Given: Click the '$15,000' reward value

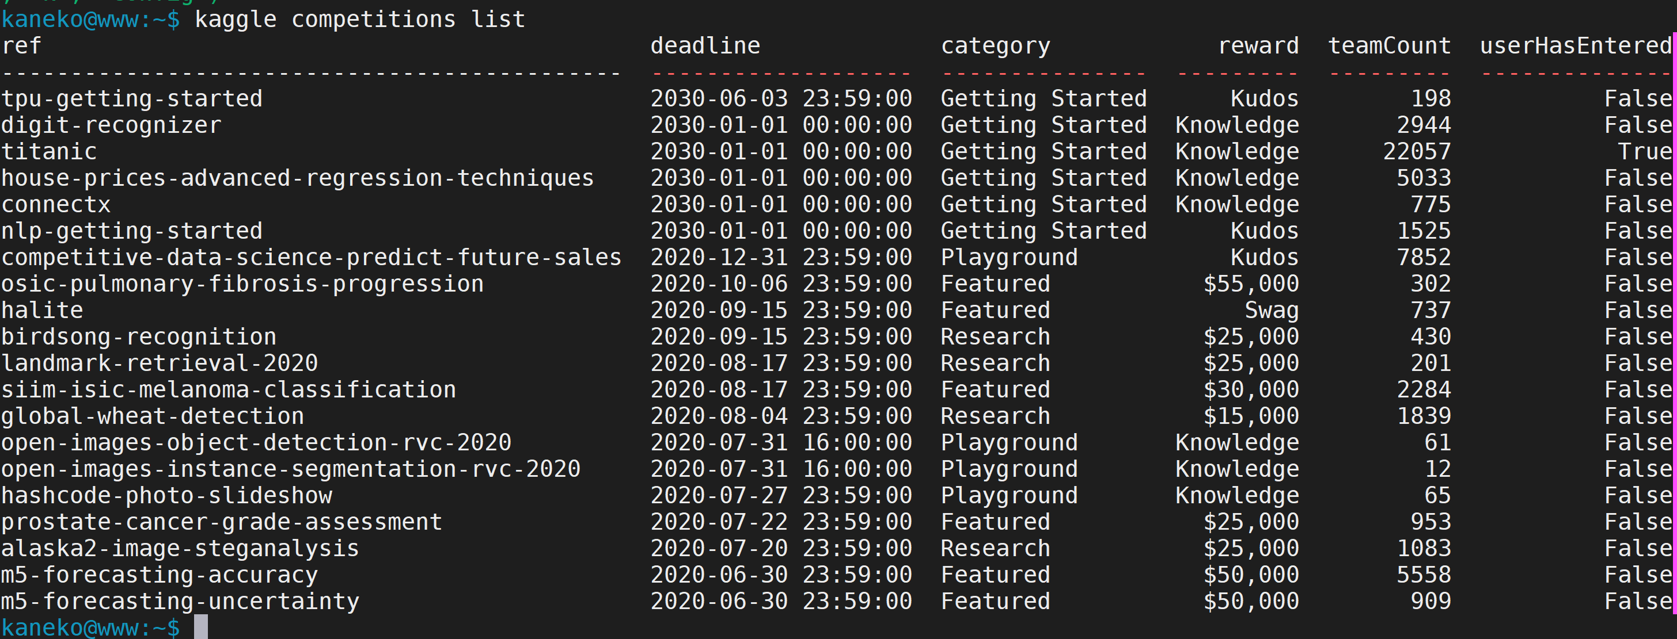Looking at the screenshot, I should (1251, 416).
